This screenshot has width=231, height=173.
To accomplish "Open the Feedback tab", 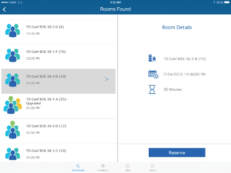I will [x=103, y=168].
